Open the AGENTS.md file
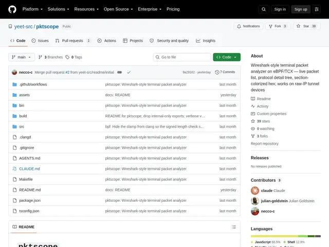Image resolution: width=329 pixels, height=247 pixels. point(30,158)
